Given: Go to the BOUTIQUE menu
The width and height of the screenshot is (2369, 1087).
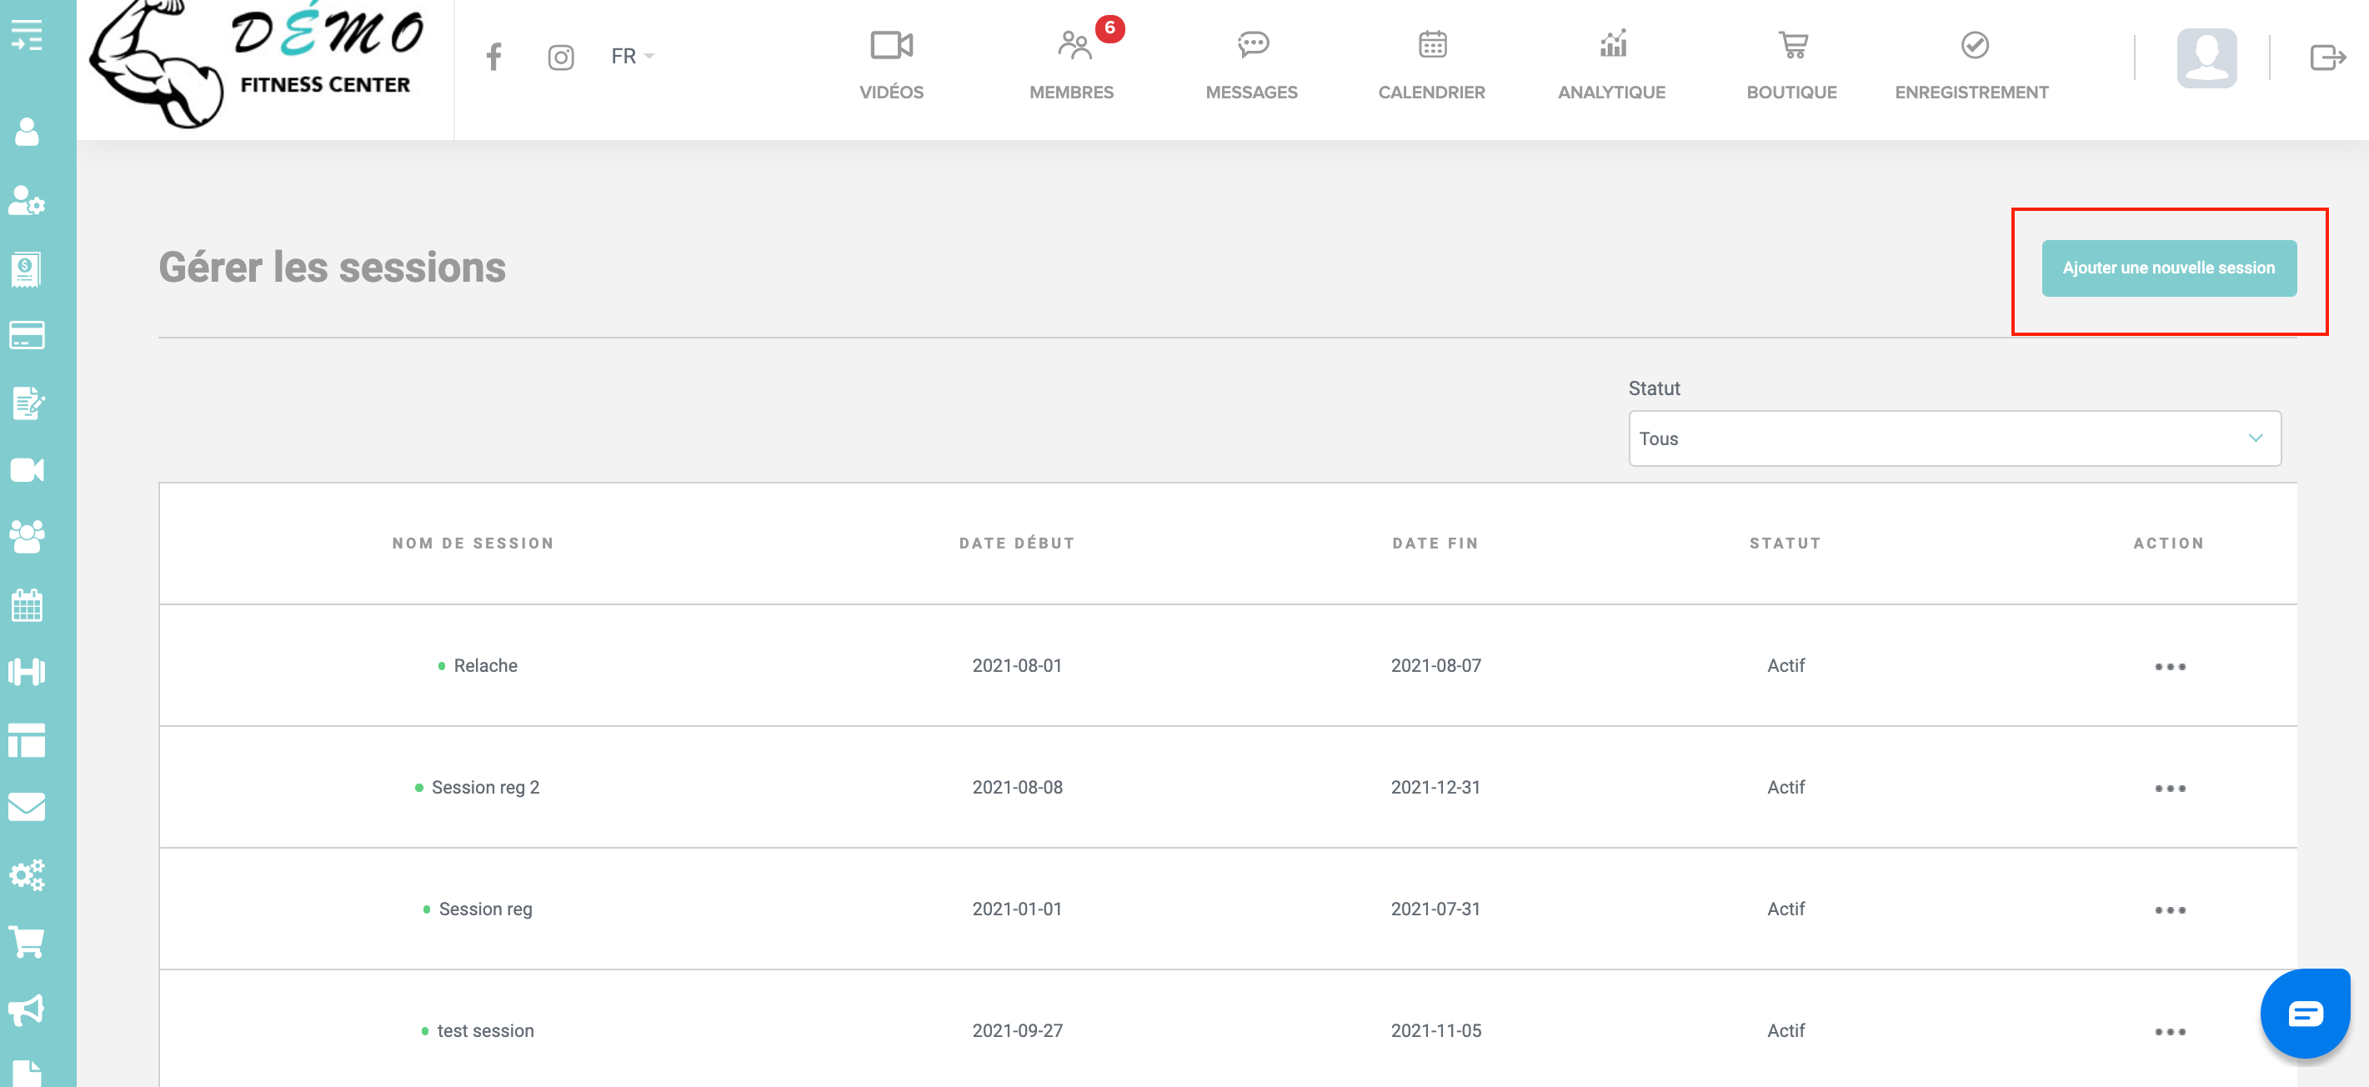Looking at the screenshot, I should [1791, 64].
